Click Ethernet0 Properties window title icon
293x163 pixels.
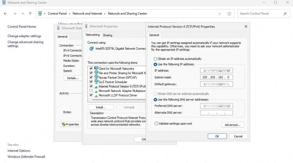coord(86,26)
